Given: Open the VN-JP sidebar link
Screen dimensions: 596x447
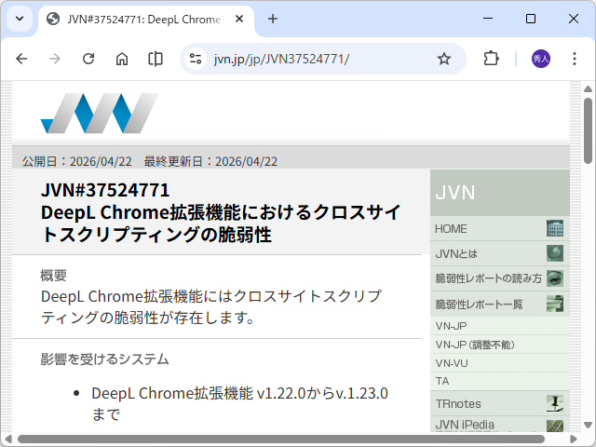Looking at the screenshot, I should [x=500, y=326].
